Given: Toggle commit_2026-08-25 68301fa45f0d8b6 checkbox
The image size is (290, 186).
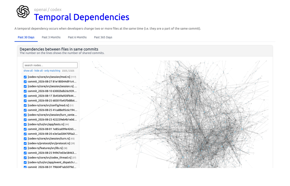Looking at the screenshot, I should coord(25,101).
